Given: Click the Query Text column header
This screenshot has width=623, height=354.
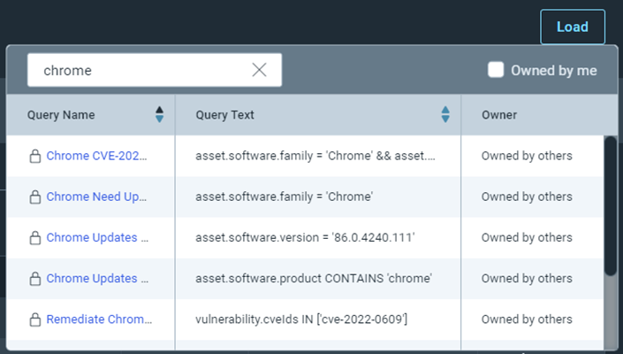Looking at the screenshot, I should coord(318,115).
